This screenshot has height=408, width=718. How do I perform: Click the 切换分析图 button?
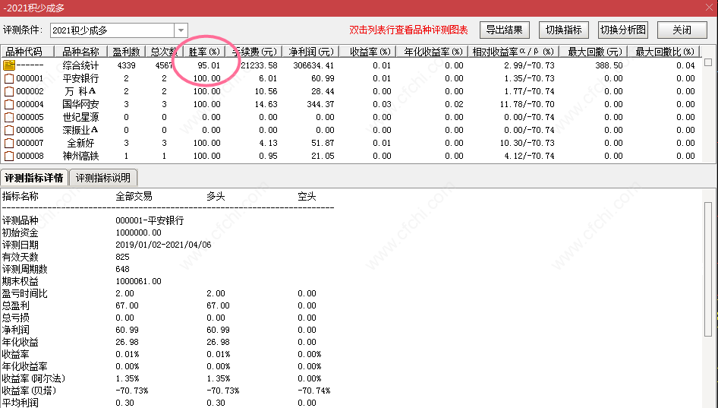pyautogui.click(x=623, y=30)
